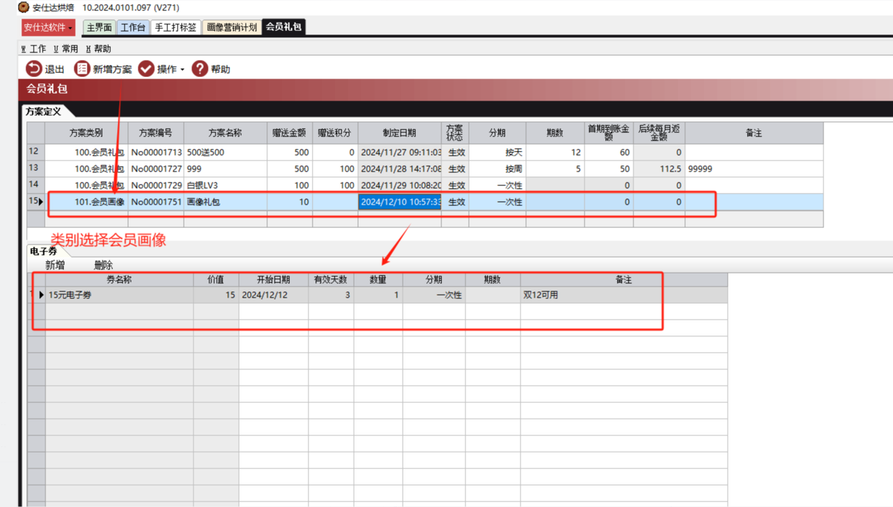Click the 开始日期 column header
This screenshot has height=507, width=893.
coord(273,280)
